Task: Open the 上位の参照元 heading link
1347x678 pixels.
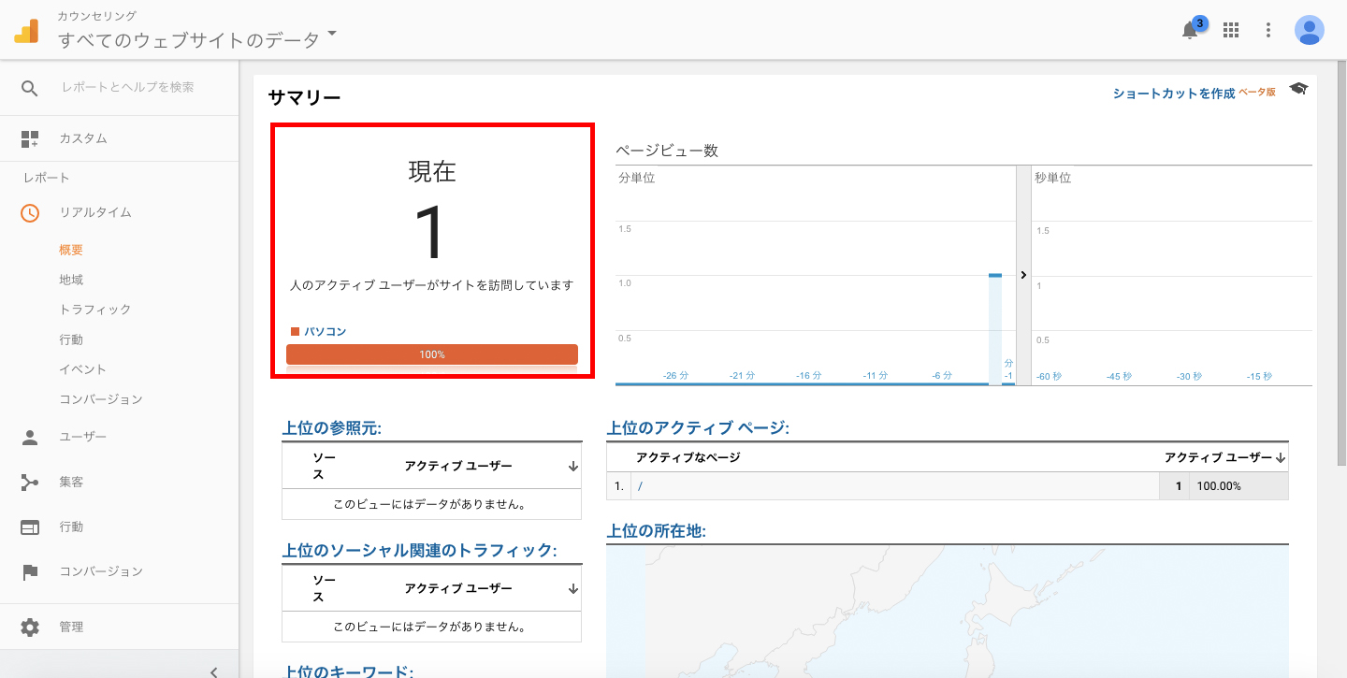Action: click(332, 428)
